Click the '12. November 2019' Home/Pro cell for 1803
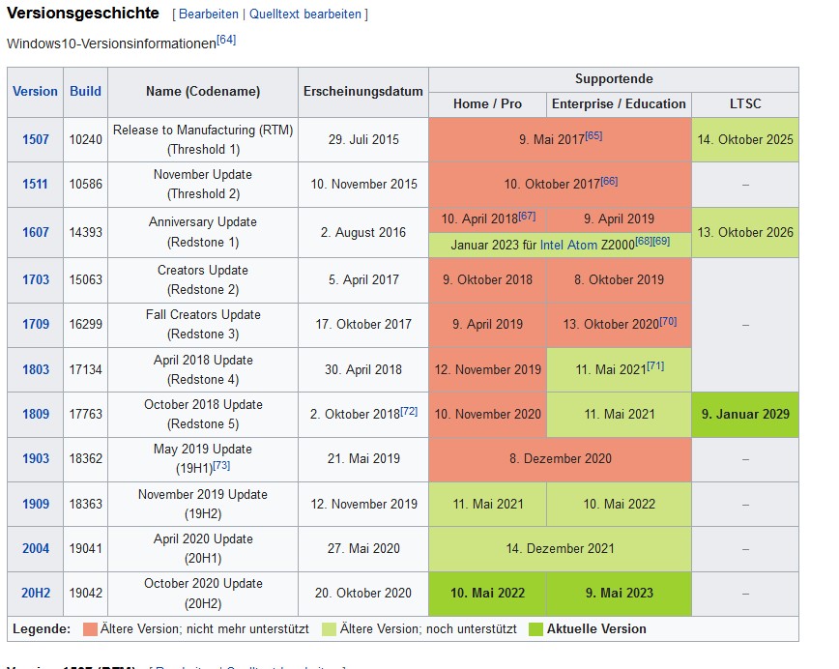839x669 pixels. (487, 370)
